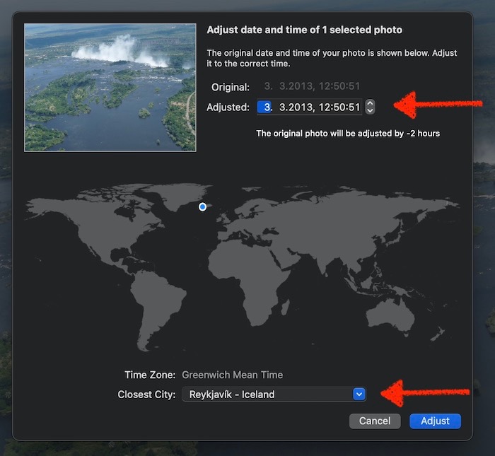Image resolution: width=495 pixels, height=456 pixels.
Task: Click the stepper down arrow for Adjusted date
Action: [370, 110]
